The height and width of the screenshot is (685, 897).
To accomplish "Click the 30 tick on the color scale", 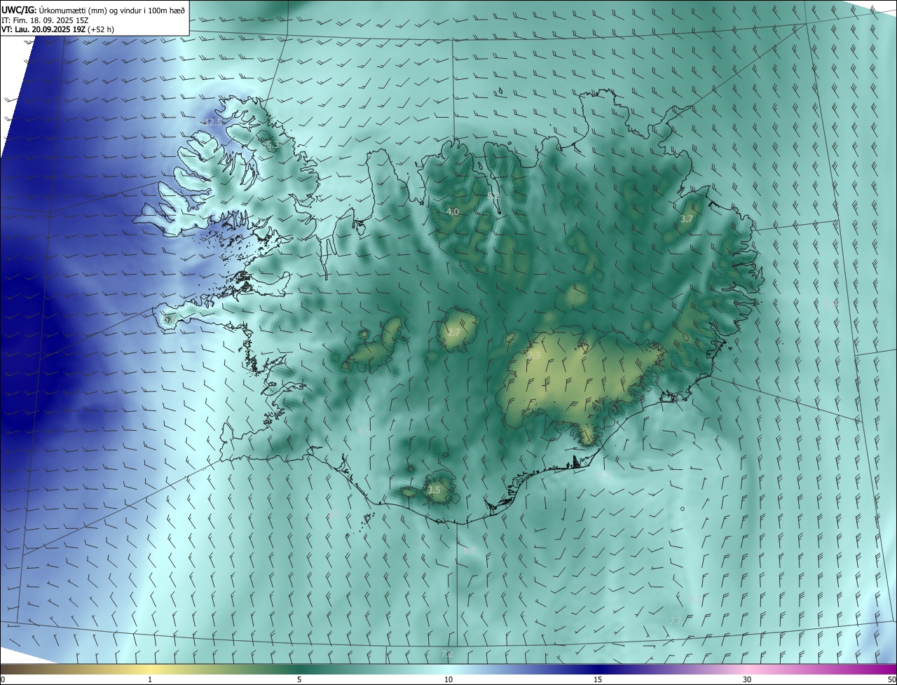I will [x=747, y=679].
